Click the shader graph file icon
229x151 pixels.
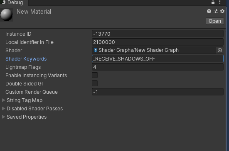tap(96, 50)
